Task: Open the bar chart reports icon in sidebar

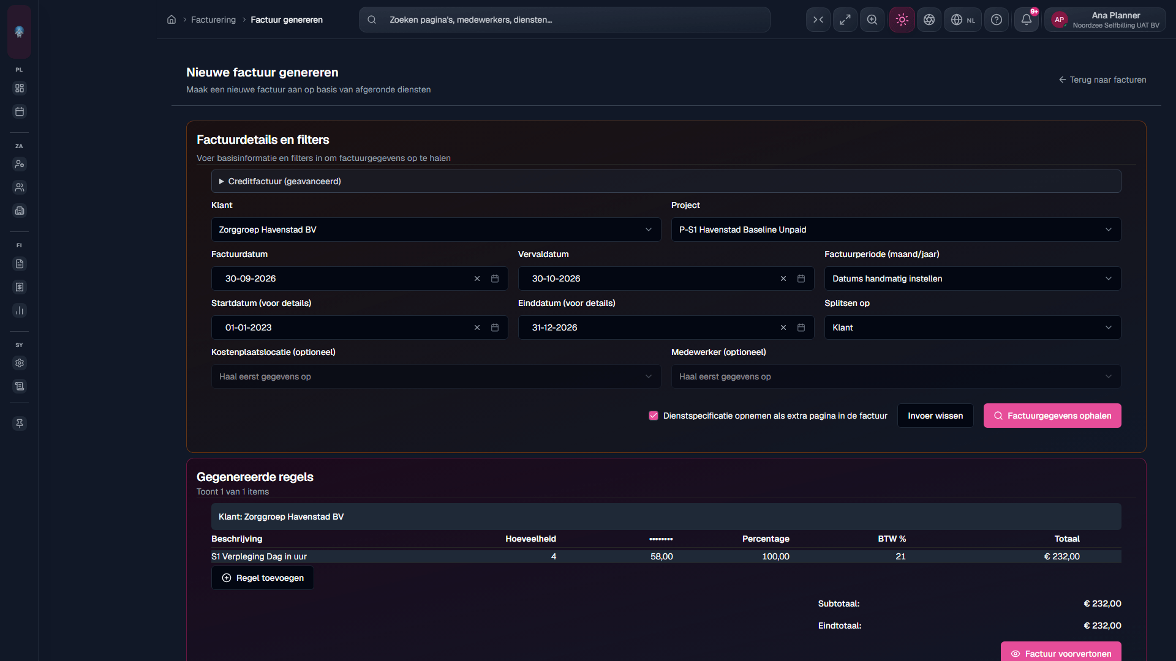Action: [20, 310]
